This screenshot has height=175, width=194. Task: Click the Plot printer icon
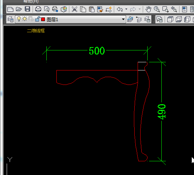tap(38, 9)
